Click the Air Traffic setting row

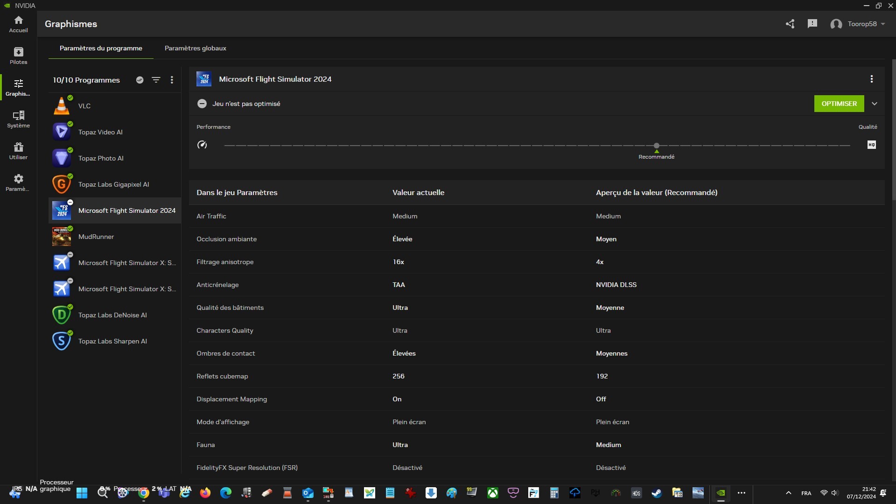pos(537,216)
